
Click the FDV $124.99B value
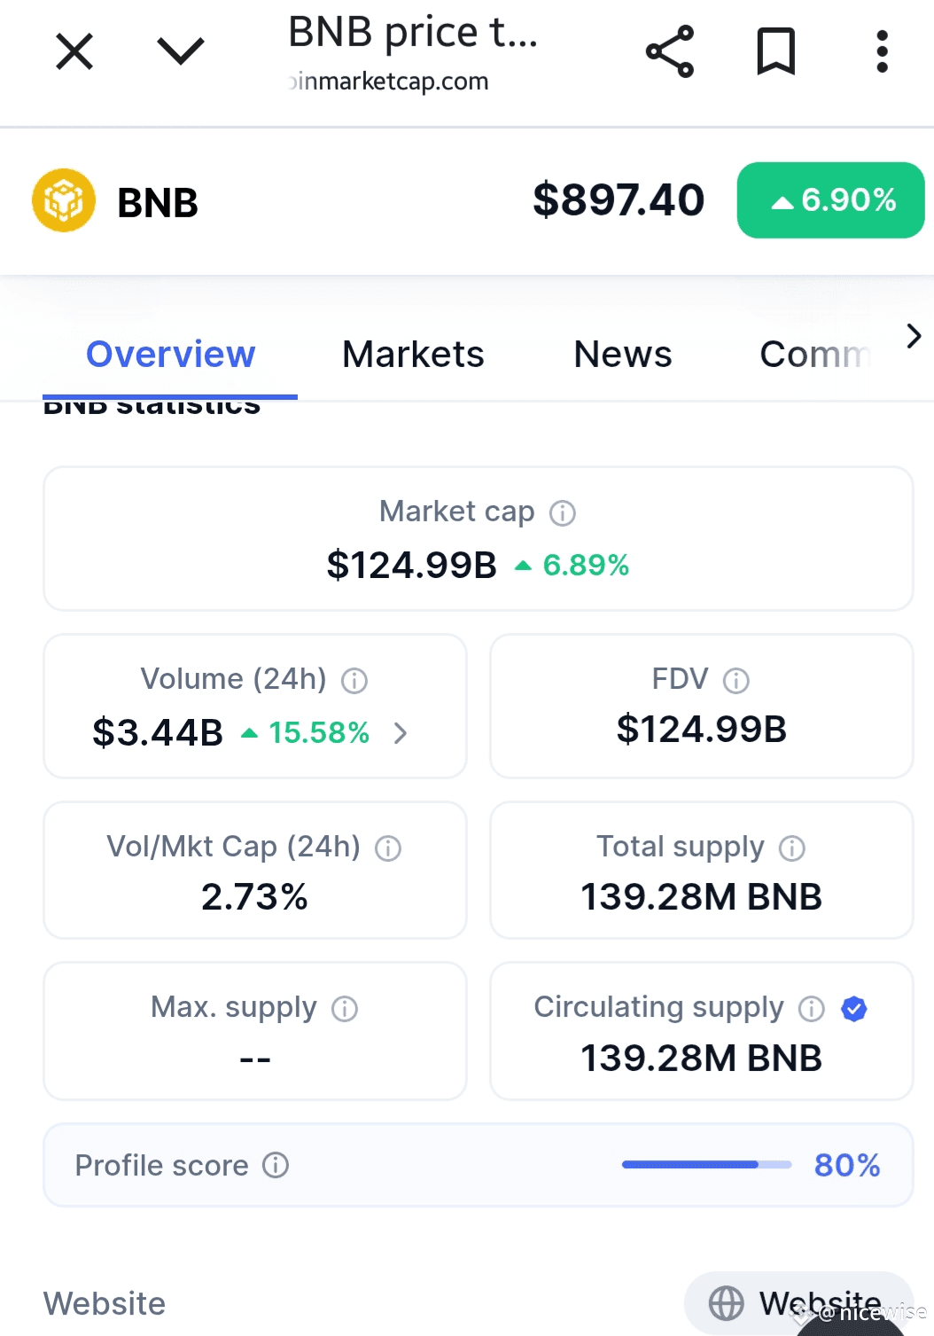(x=702, y=730)
